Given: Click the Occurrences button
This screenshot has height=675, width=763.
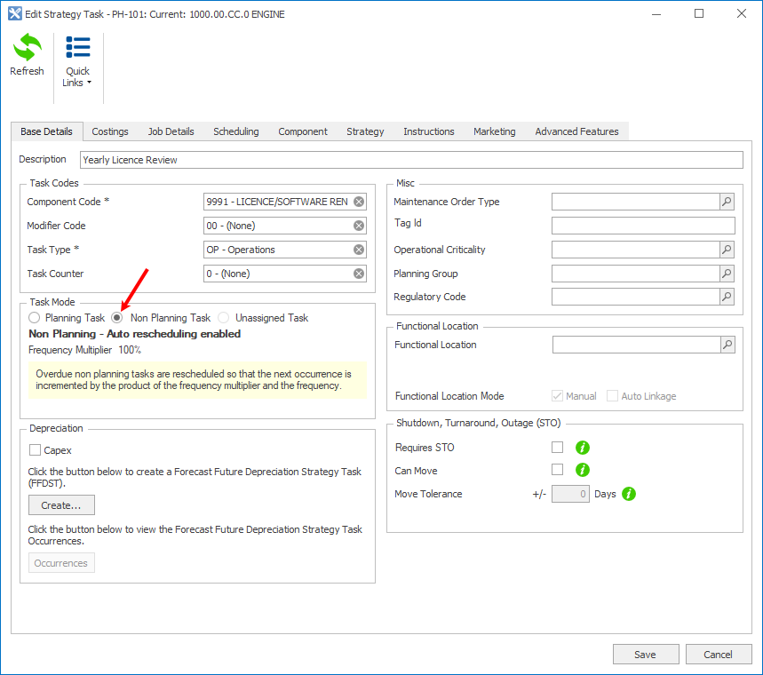Looking at the screenshot, I should 61,563.
